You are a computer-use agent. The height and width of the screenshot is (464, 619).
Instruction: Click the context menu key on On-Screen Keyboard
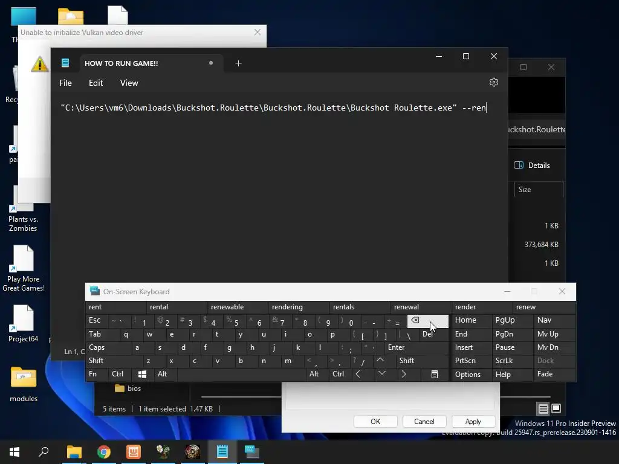[x=434, y=374]
